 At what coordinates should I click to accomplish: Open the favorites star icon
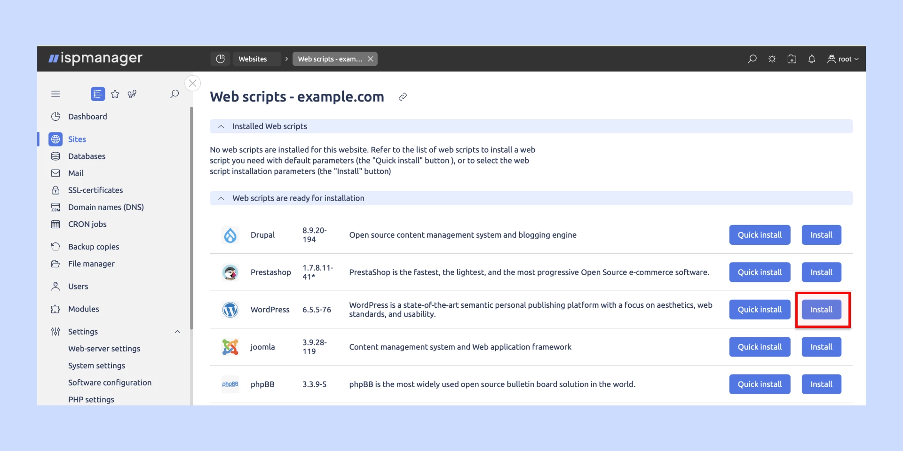[x=115, y=94]
